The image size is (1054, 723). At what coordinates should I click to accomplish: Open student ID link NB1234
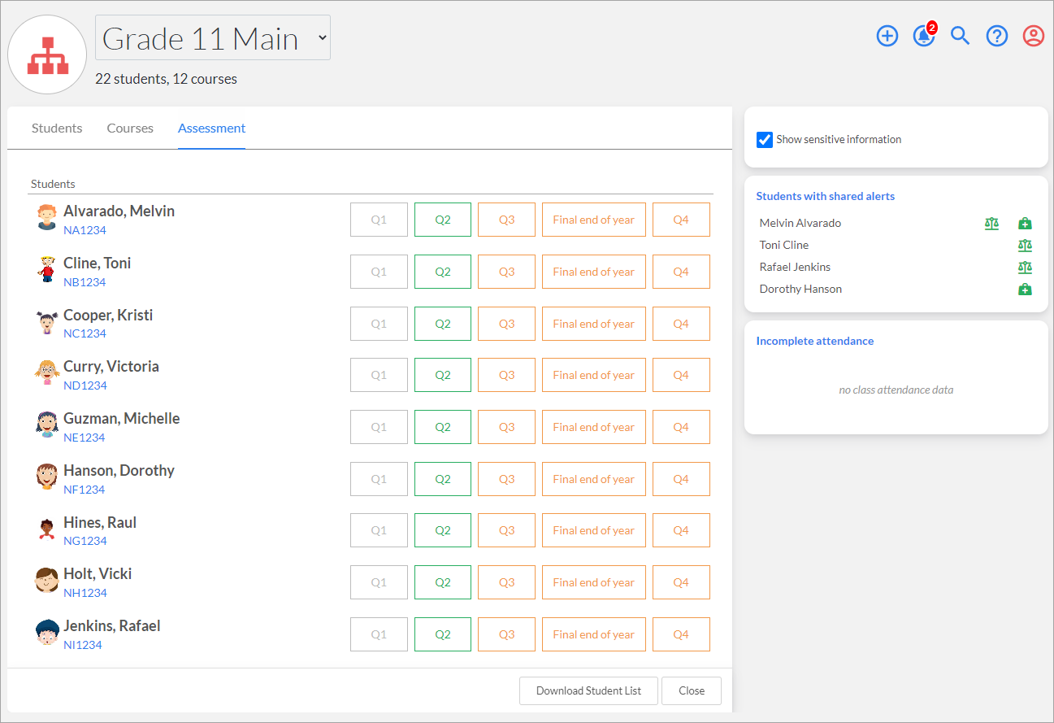pyautogui.click(x=85, y=282)
